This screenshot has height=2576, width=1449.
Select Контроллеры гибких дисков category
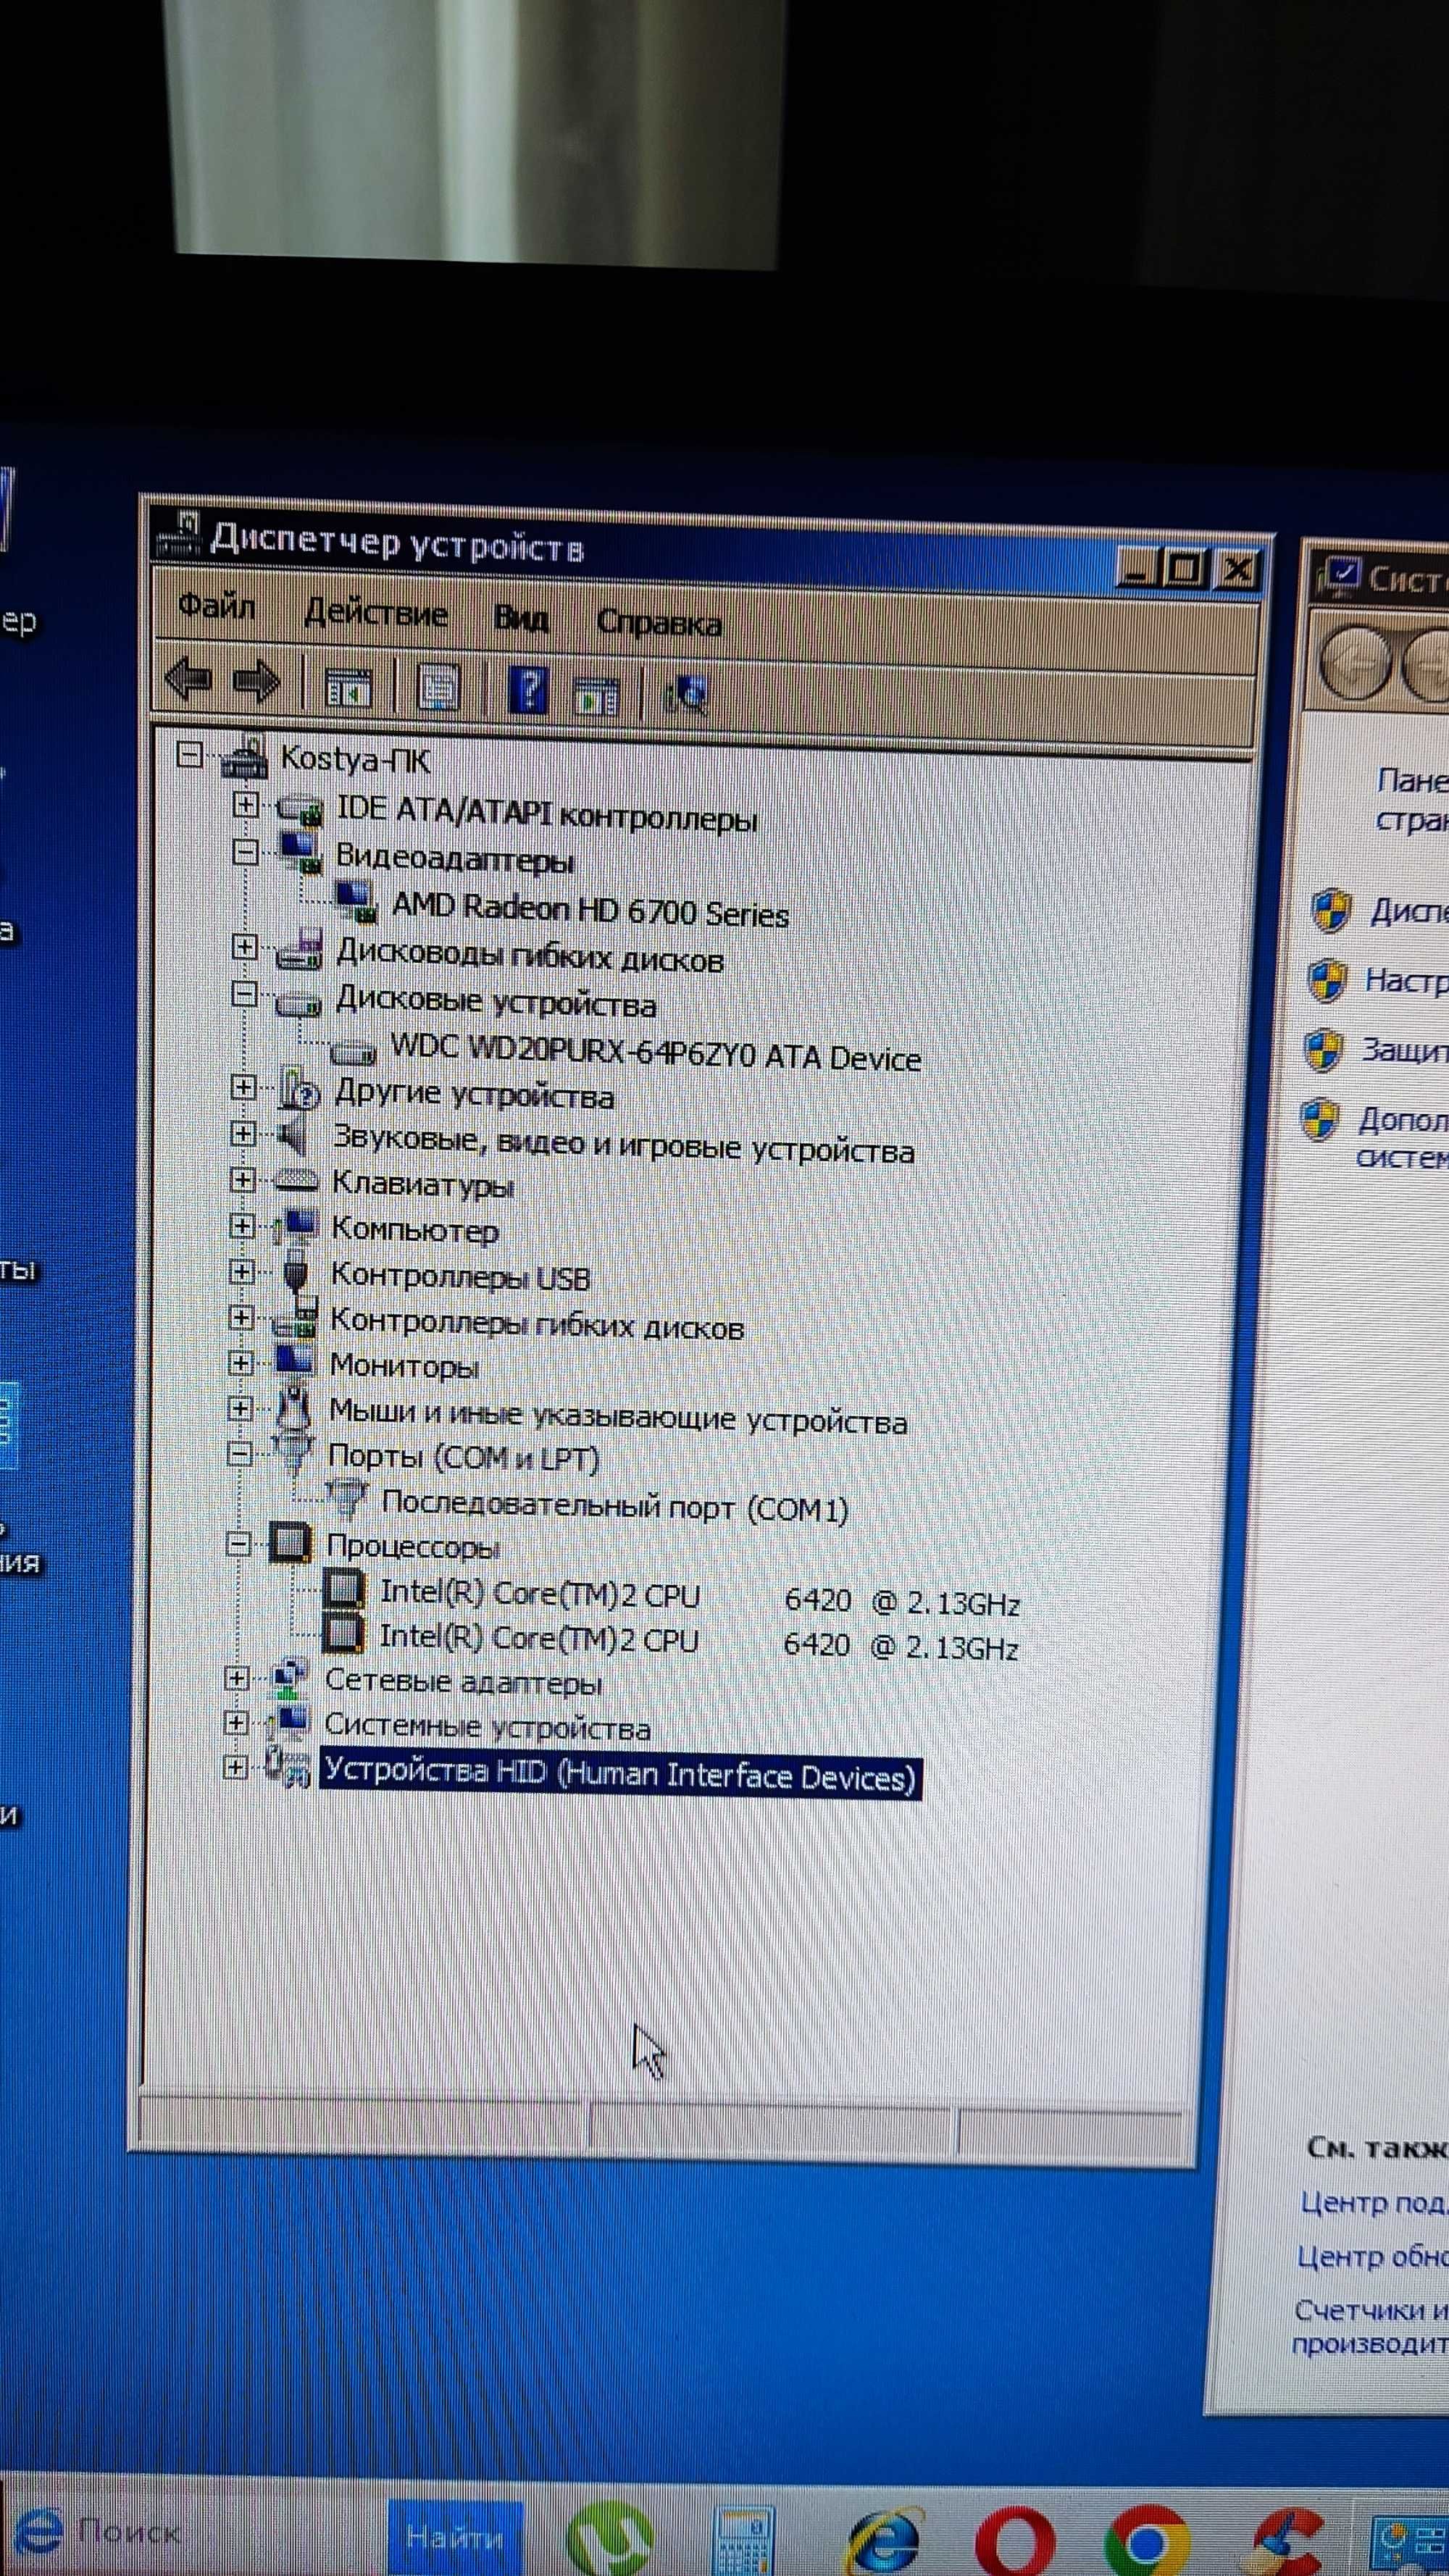(x=537, y=1324)
